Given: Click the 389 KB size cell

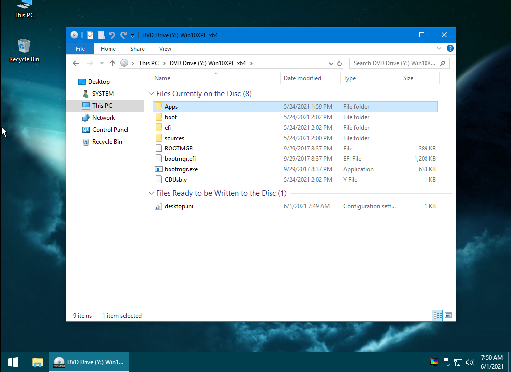Looking at the screenshot, I should [x=427, y=148].
